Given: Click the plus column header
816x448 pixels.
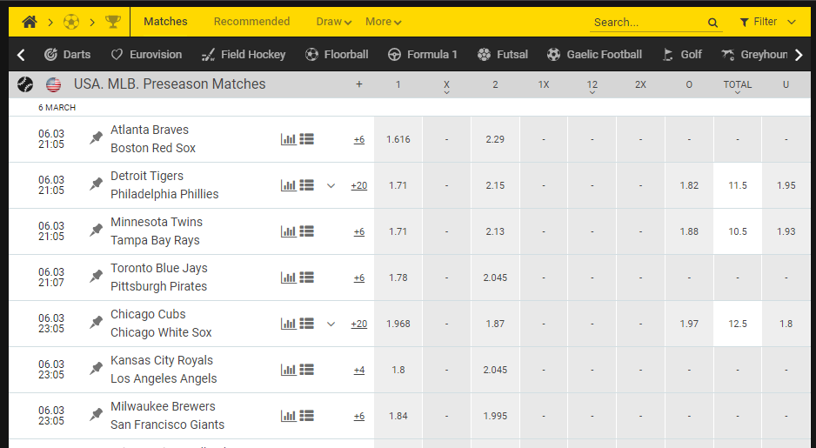Looking at the screenshot, I should pos(359,84).
